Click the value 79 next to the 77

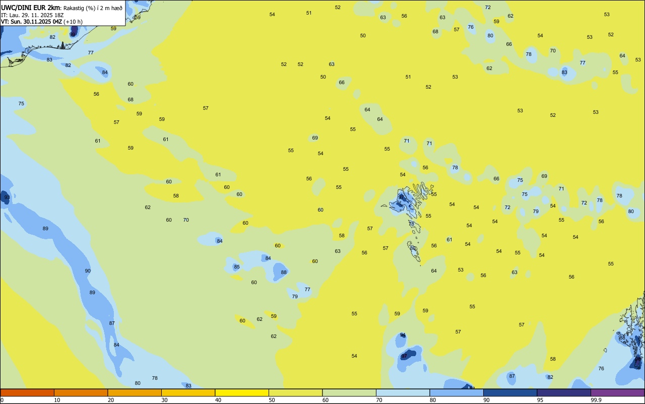(x=295, y=297)
